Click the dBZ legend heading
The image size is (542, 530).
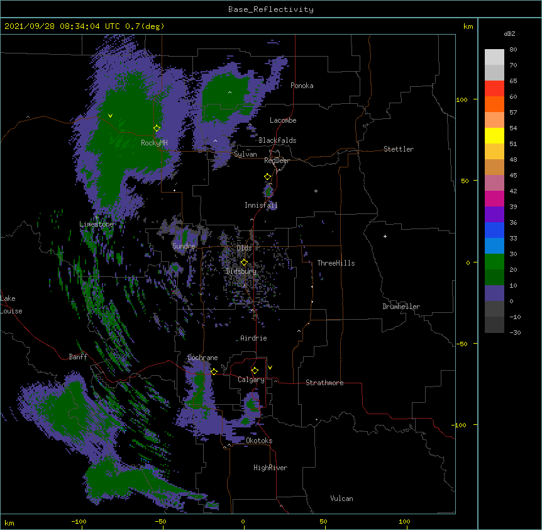[509, 33]
